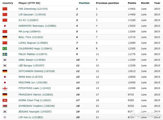The width and height of the screenshot is (163, 120).
Task: Click the Country column header
Action: 8,3
